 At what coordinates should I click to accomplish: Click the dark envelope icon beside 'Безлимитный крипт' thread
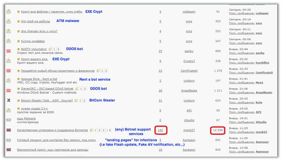tap(8, 150)
